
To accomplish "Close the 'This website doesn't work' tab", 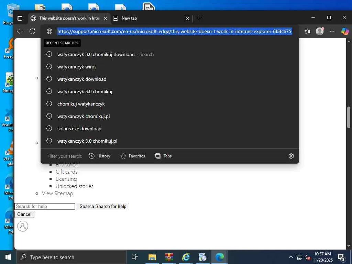I will click(x=105, y=19).
